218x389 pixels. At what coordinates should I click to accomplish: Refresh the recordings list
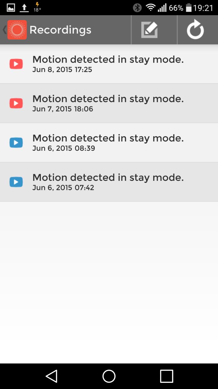coord(195,29)
